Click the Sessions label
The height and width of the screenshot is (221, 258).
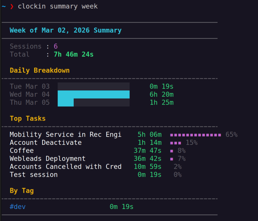26,46
